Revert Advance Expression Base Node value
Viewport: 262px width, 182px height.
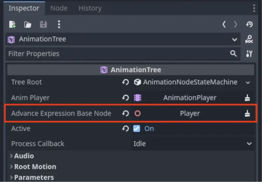point(126,114)
